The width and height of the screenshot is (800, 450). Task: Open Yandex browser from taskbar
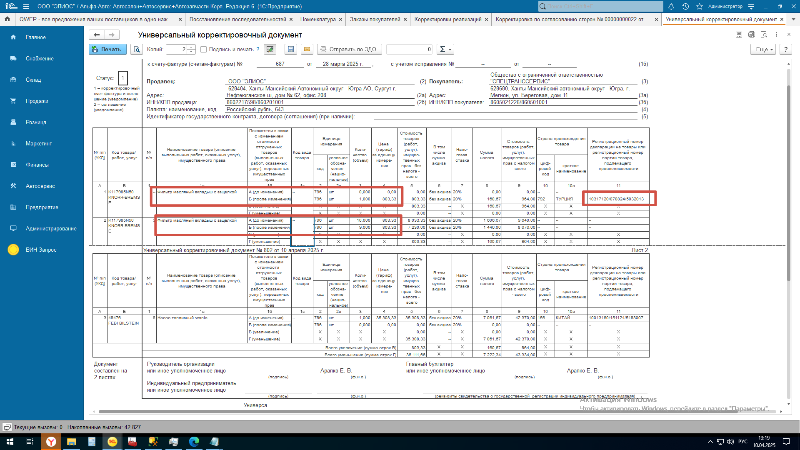tap(51, 442)
